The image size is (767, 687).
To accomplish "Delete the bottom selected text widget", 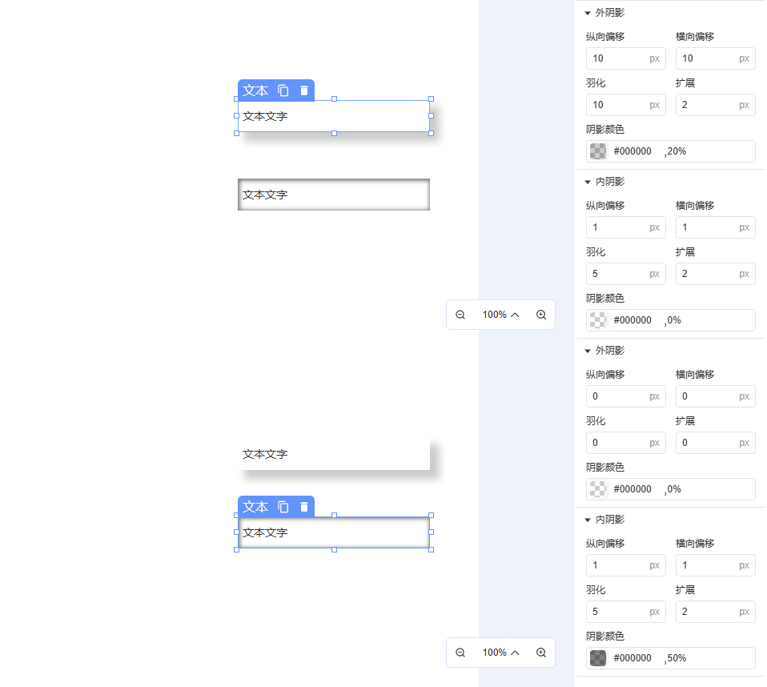I will [x=304, y=507].
